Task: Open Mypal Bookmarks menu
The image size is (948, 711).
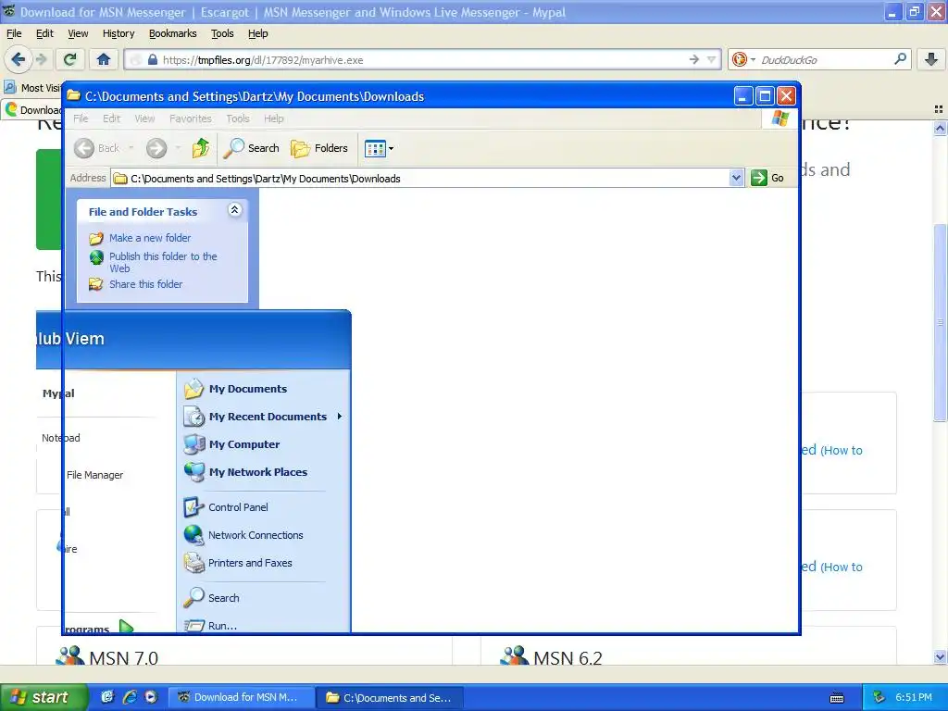Action: (172, 34)
